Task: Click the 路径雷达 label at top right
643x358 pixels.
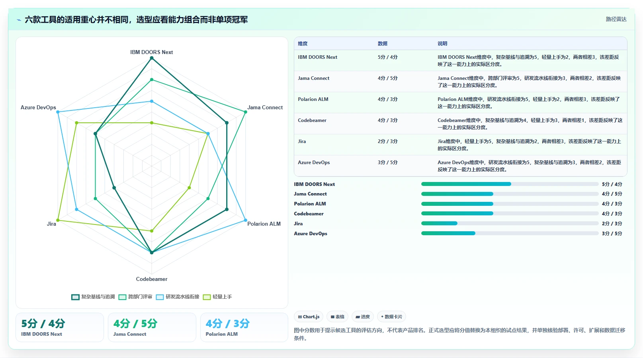Action: [x=616, y=19]
